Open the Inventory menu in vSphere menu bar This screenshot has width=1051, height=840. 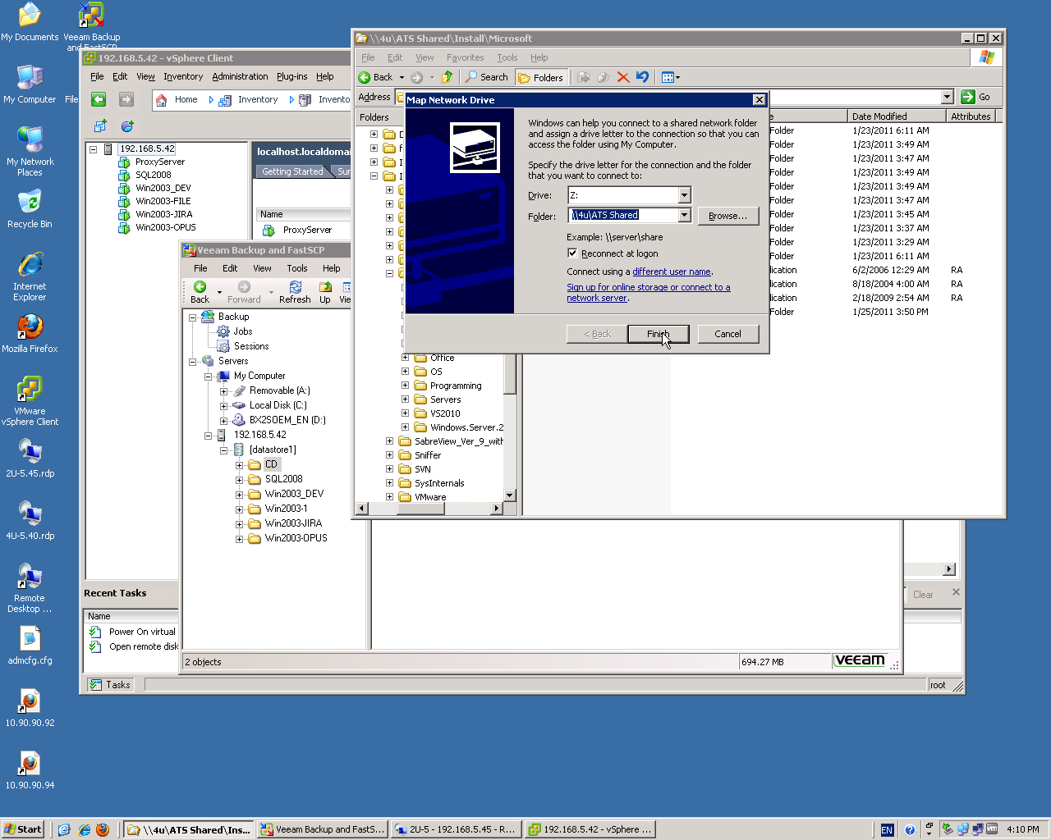pos(183,76)
